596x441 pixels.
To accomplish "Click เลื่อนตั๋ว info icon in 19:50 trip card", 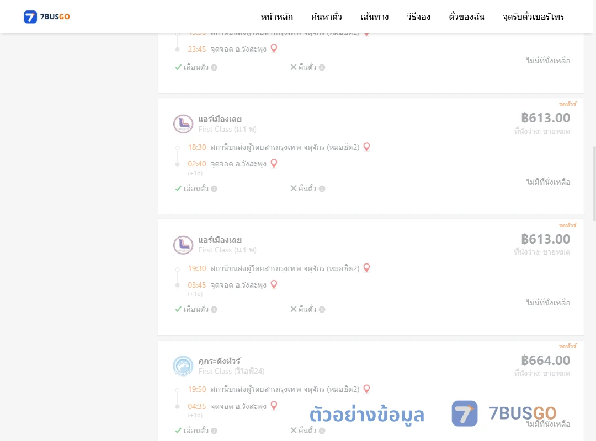I will (214, 431).
